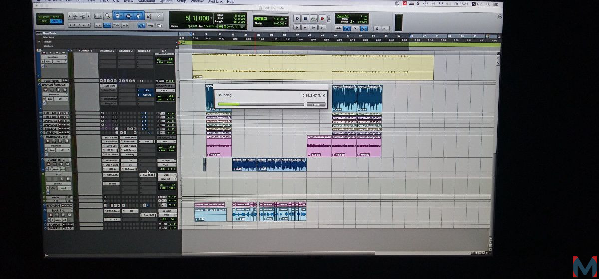Open the ABC input source menu
Screen dimensions: 599x279
tap(477, 4)
